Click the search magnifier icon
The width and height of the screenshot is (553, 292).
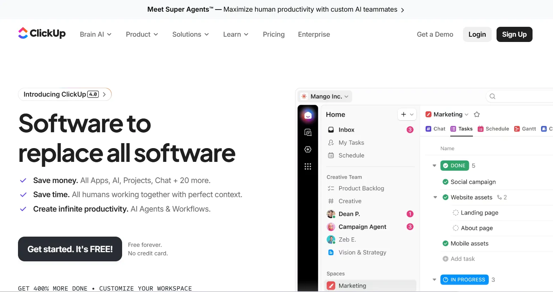(x=492, y=96)
